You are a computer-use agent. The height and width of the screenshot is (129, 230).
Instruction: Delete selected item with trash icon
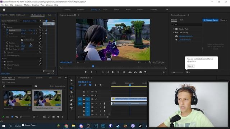pyautogui.click(x=63, y=117)
